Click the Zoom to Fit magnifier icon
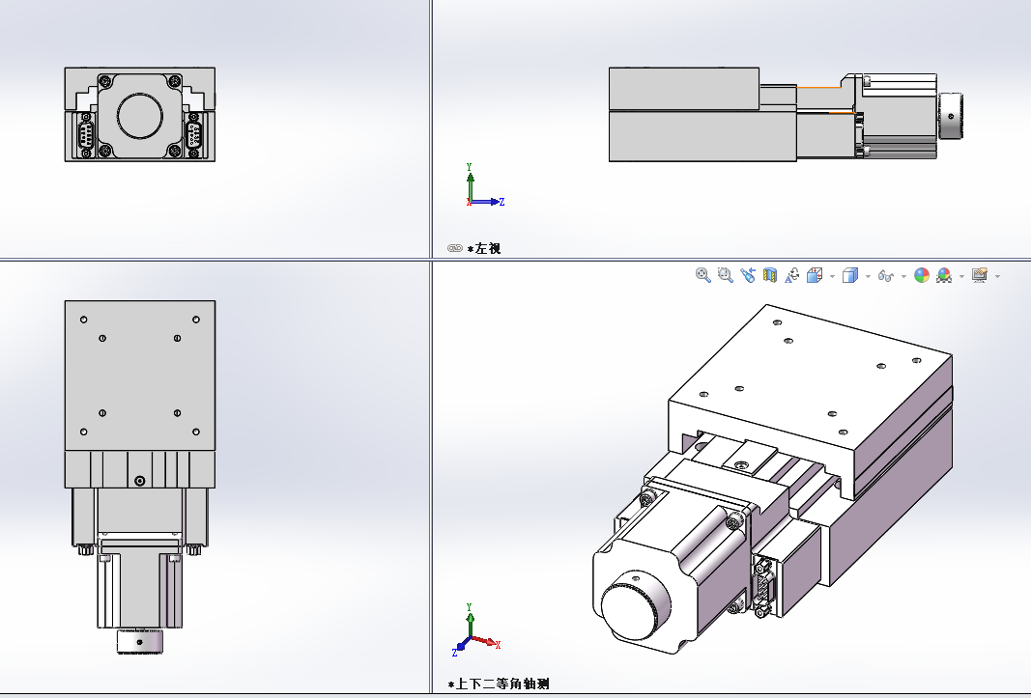Screen dimensions: 1031x698 pyautogui.click(x=702, y=275)
